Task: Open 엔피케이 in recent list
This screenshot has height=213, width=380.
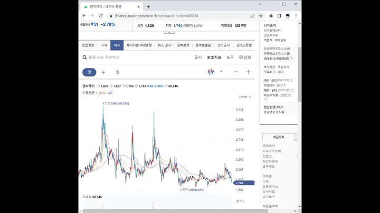Action: pyautogui.click(x=269, y=146)
